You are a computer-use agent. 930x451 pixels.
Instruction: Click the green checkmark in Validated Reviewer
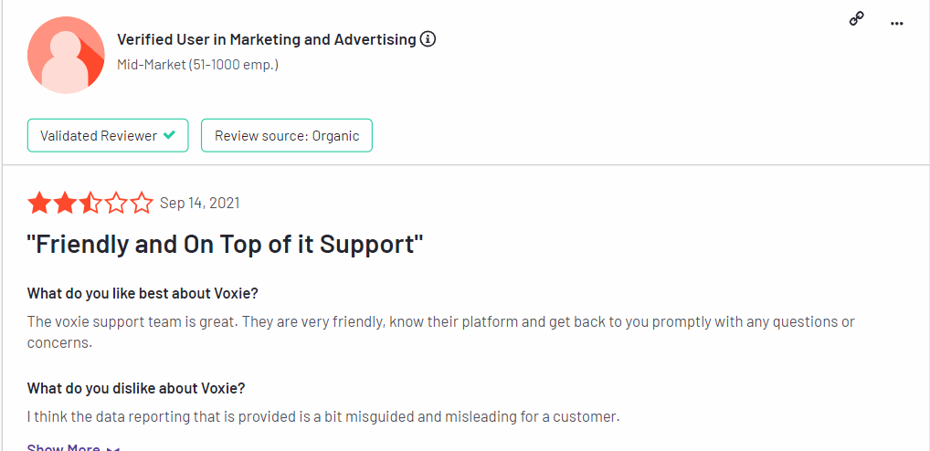point(170,135)
